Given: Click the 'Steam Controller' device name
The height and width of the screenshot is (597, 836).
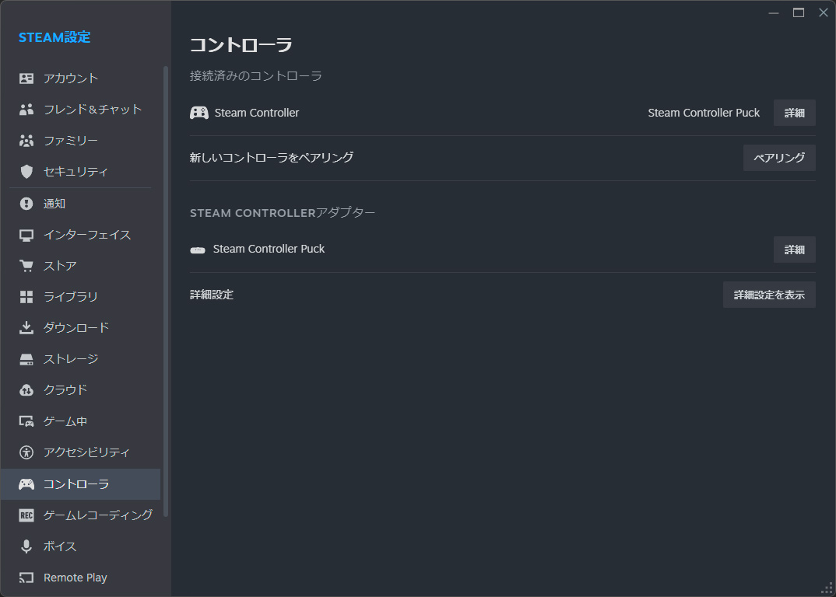Looking at the screenshot, I should [x=256, y=113].
